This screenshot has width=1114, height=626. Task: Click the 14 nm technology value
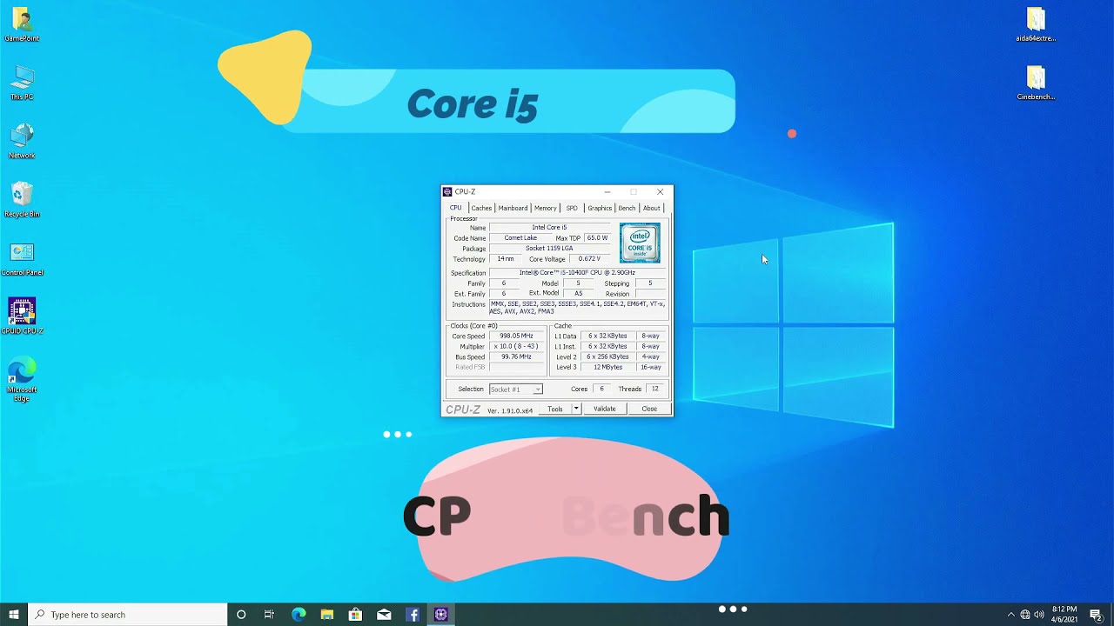point(506,259)
